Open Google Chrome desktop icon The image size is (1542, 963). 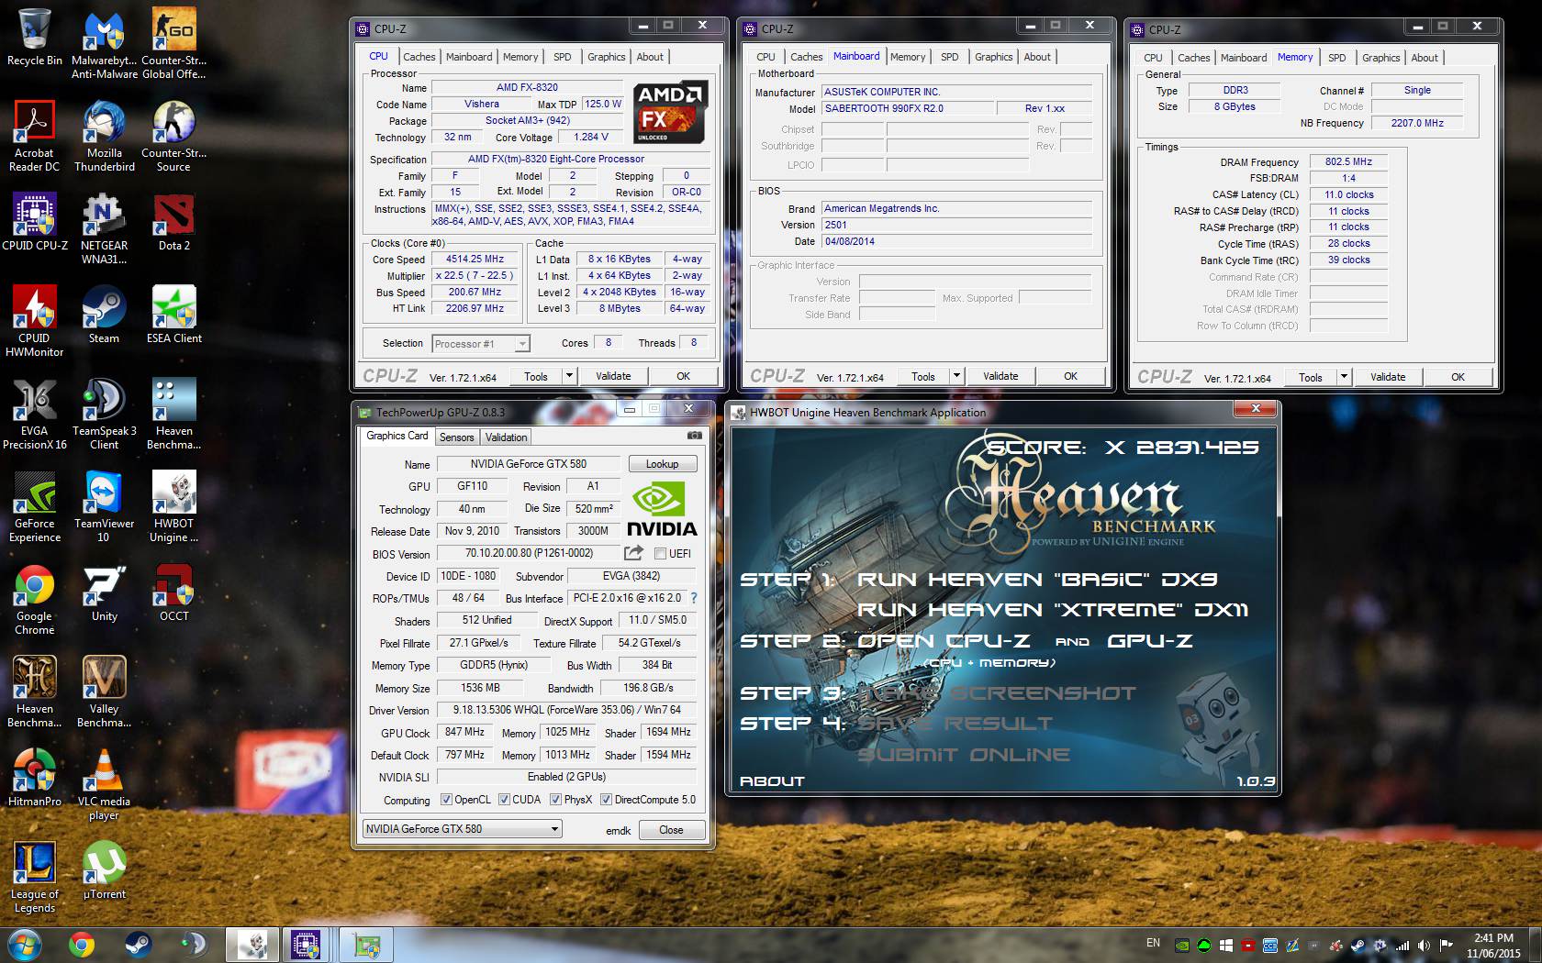click(35, 600)
